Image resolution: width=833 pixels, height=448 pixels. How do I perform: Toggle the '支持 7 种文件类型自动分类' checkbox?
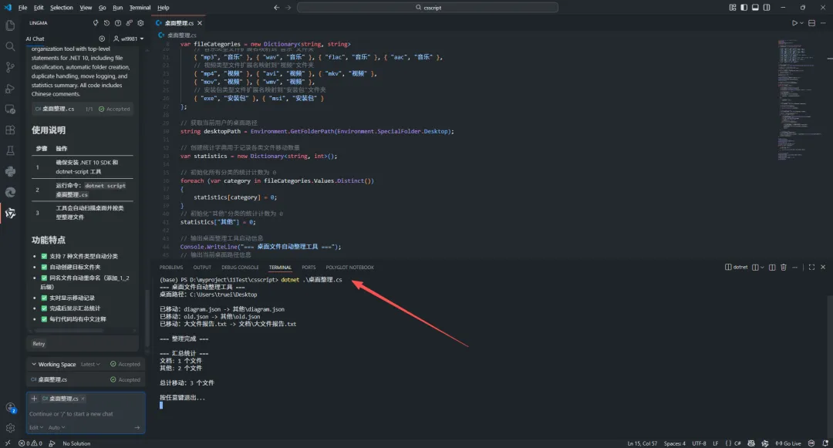[44, 256]
